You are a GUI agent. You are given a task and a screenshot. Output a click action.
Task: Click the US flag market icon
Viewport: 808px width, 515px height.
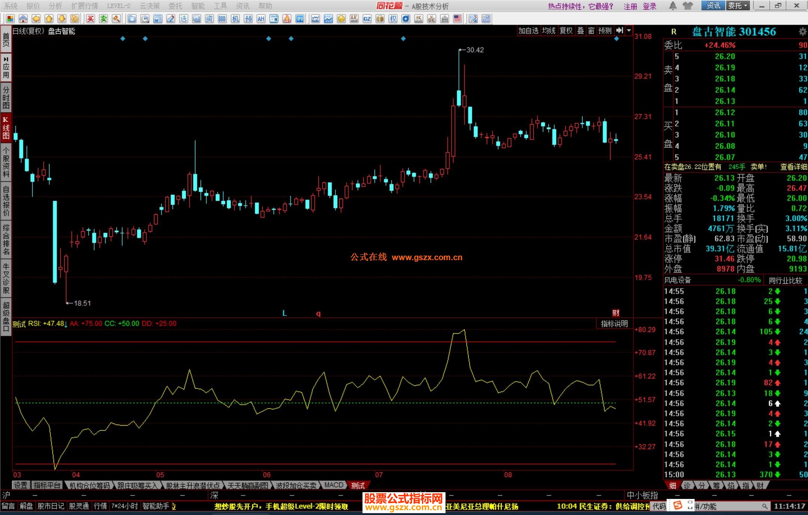tap(457, 19)
